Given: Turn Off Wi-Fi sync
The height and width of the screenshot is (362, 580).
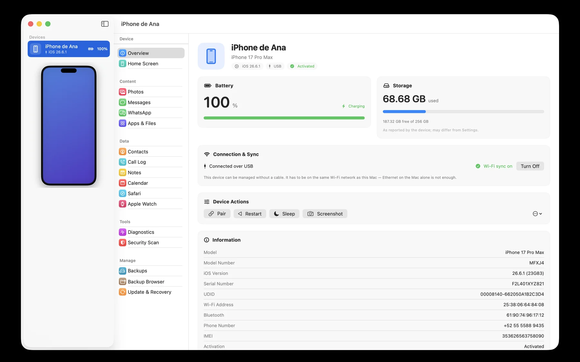Looking at the screenshot, I should point(530,166).
